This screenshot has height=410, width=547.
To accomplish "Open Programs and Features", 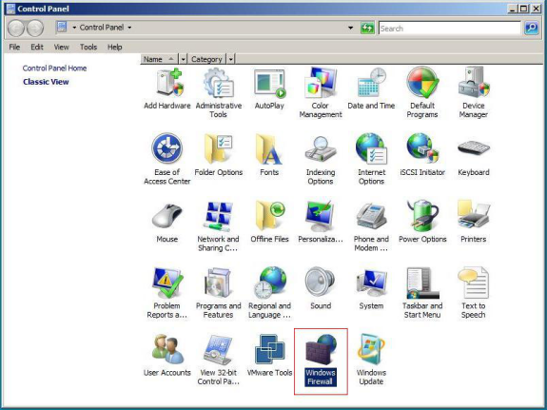I will pos(218,293).
